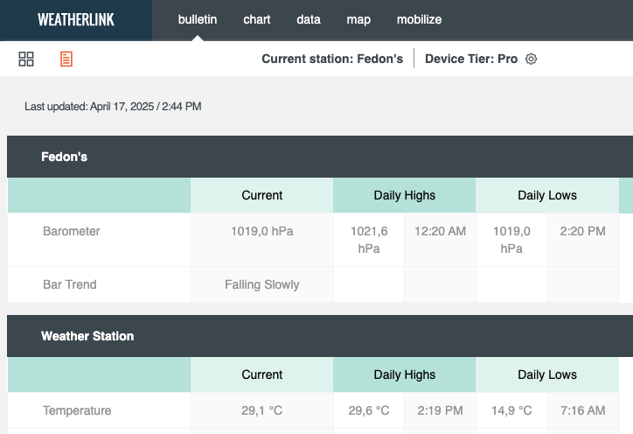
Task: Click Daily Highs header in Fedon's table
Action: point(405,196)
